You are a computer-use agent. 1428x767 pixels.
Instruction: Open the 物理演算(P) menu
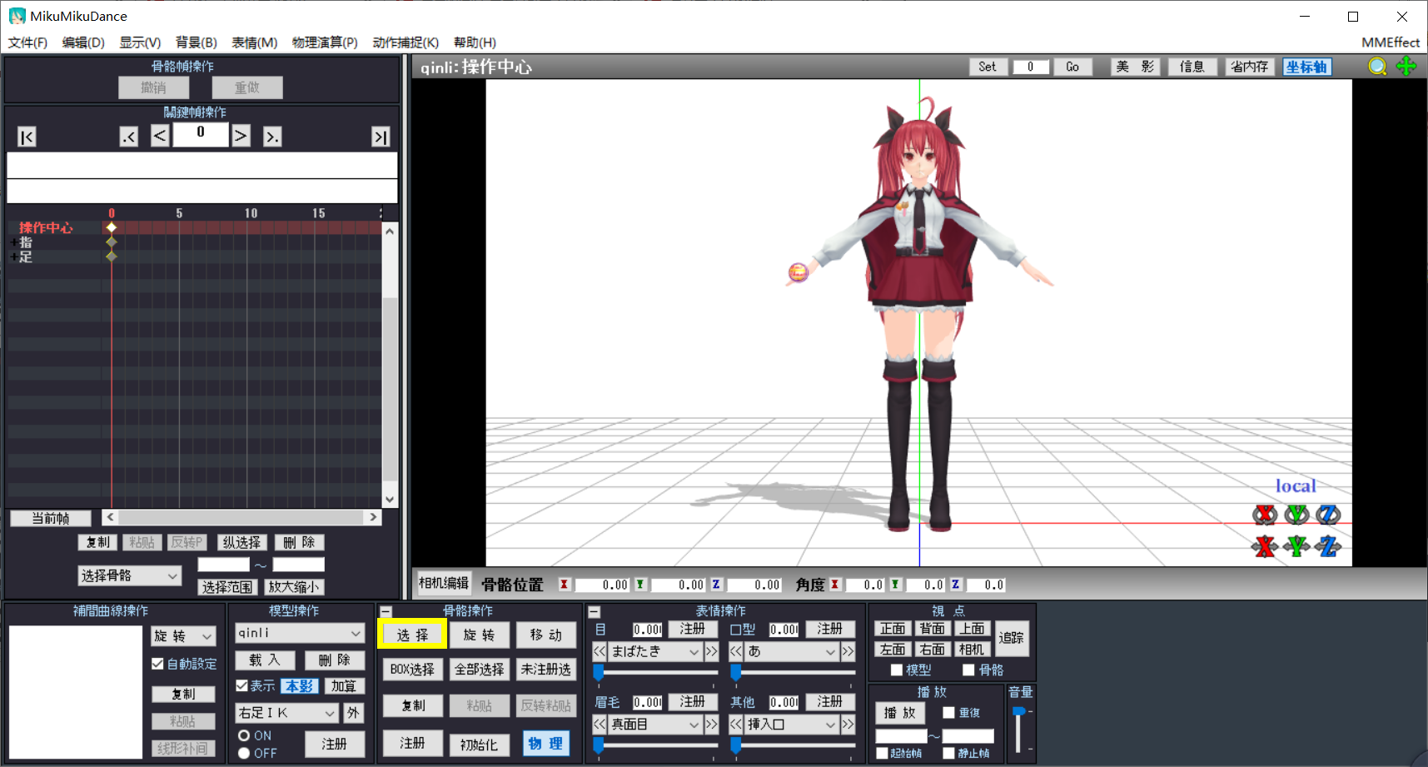[325, 42]
